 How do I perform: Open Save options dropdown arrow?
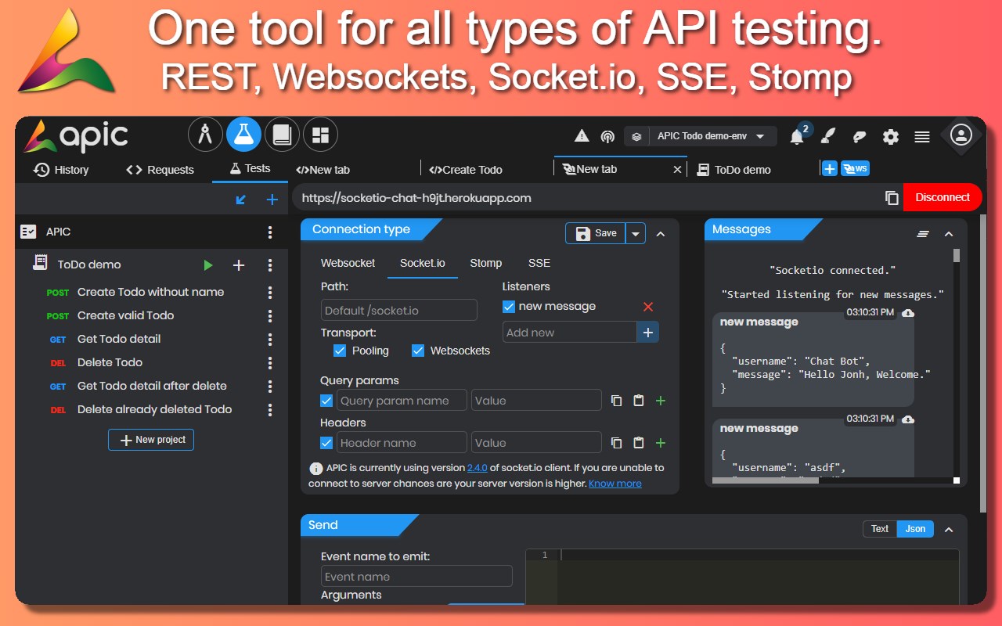click(636, 233)
